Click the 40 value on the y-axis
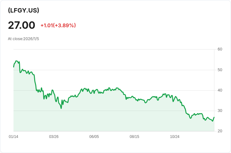The width and height of the screenshot is (231, 153). (x=220, y=90)
